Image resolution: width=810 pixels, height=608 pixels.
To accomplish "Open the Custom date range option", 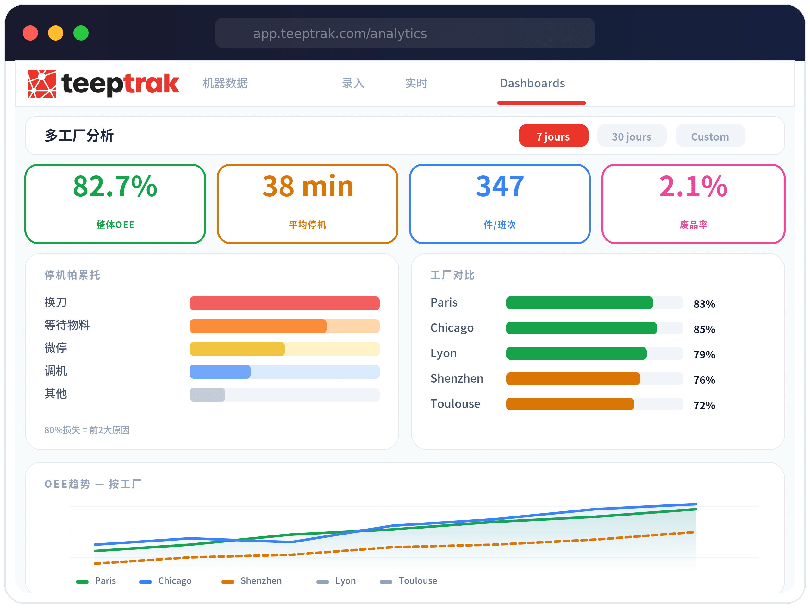I will (710, 136).
